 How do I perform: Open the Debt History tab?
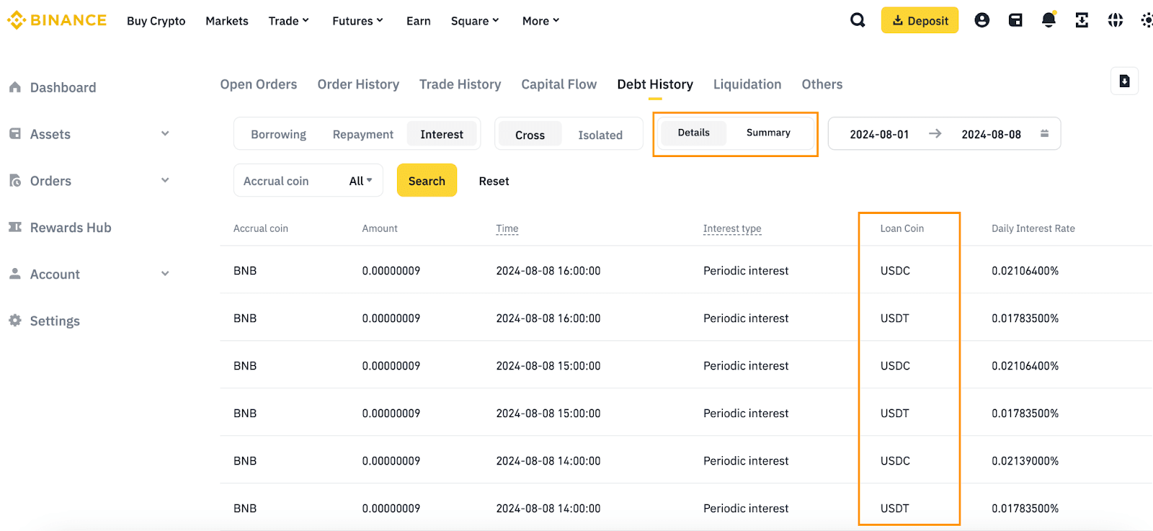[655, 84]
